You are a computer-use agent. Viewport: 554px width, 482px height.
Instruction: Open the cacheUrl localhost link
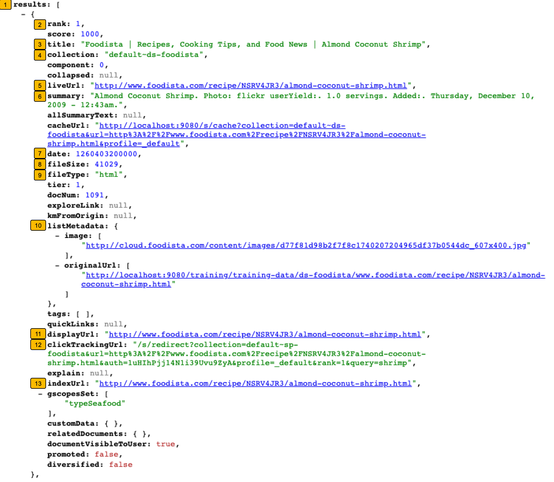point(220,125)
